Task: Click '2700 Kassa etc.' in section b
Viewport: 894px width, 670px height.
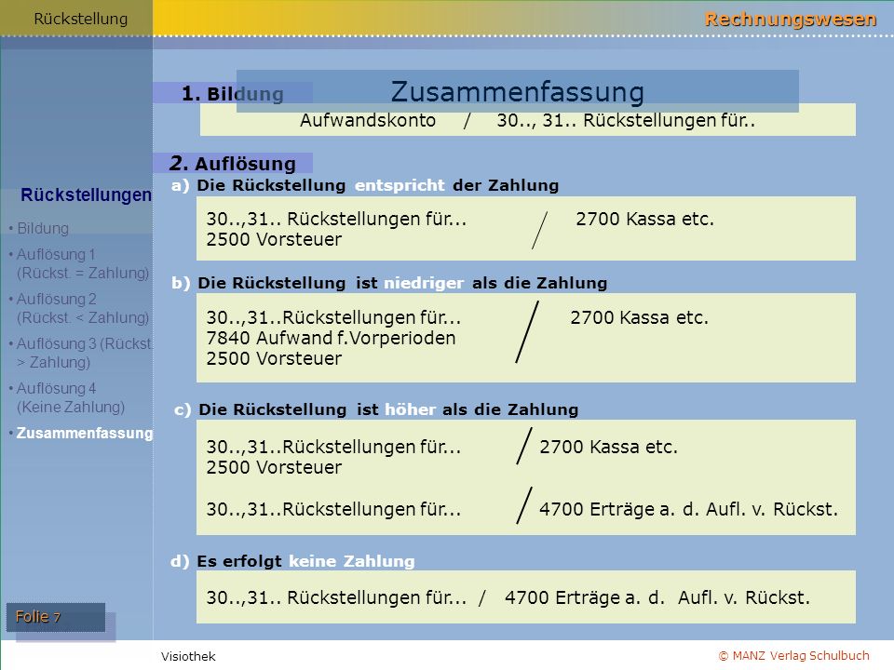Action: click(639, 317)
